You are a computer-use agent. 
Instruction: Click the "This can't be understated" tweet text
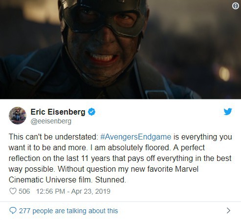pos(53,137)
